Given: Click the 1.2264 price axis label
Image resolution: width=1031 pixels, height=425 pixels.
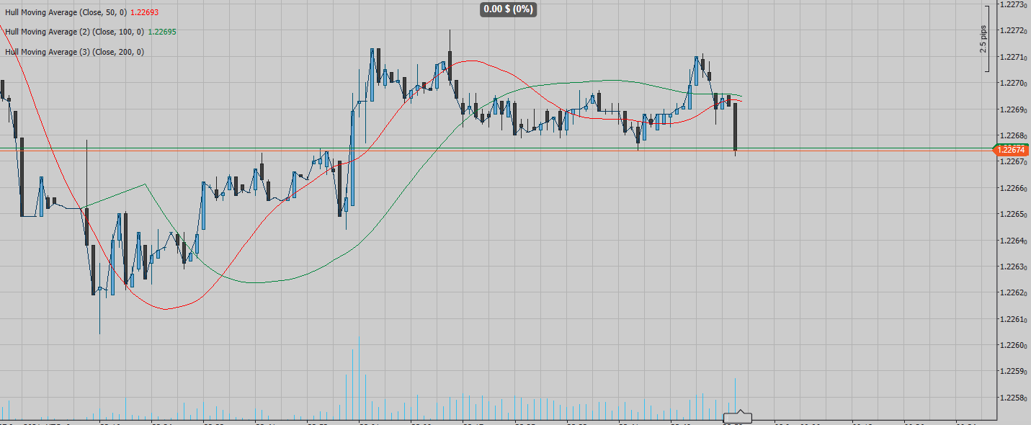Looking at the screenshot, I should [1013, 241].
